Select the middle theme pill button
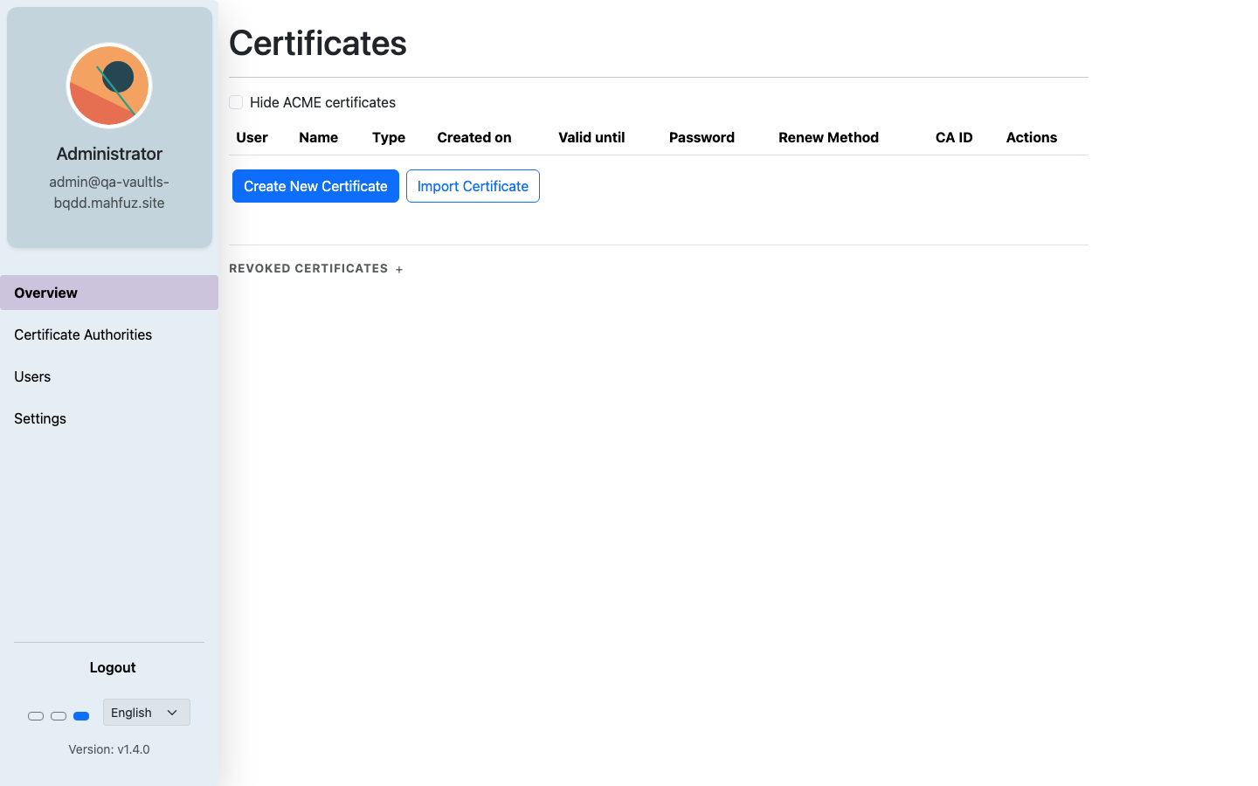Viewport: 1258px width, 786px height. click(59, 716)
